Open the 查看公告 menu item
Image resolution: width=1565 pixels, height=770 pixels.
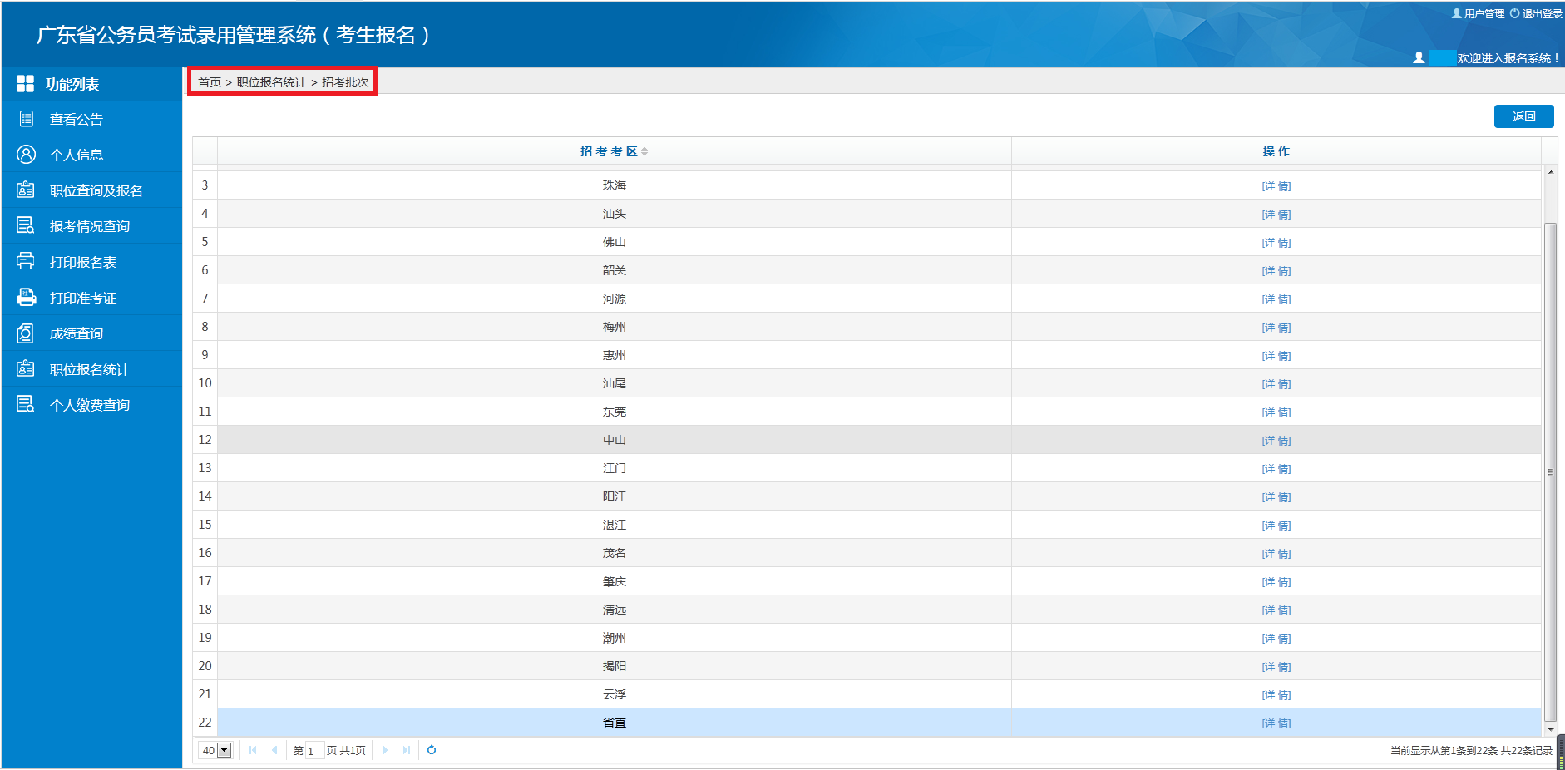[x=91, y=119]
